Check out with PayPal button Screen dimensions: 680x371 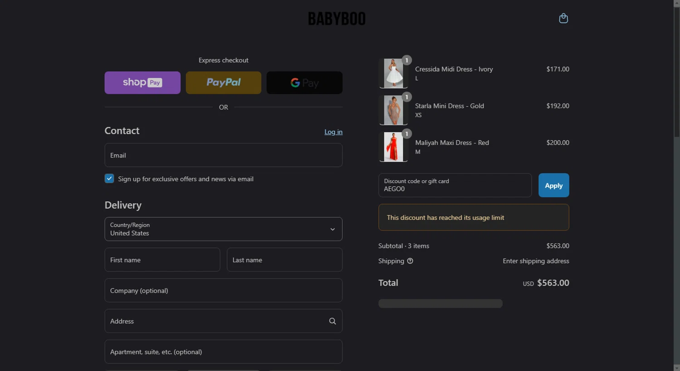point(223,83)
